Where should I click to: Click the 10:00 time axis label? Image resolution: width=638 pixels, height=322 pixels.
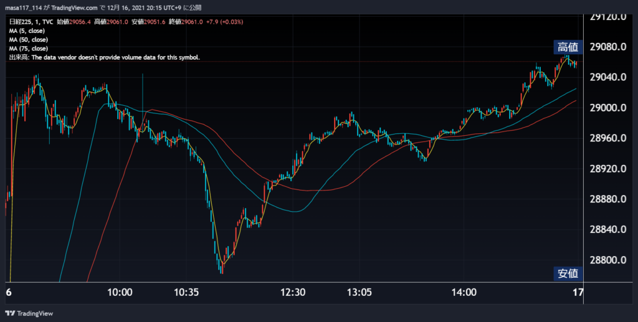click(x=120, y=292)
